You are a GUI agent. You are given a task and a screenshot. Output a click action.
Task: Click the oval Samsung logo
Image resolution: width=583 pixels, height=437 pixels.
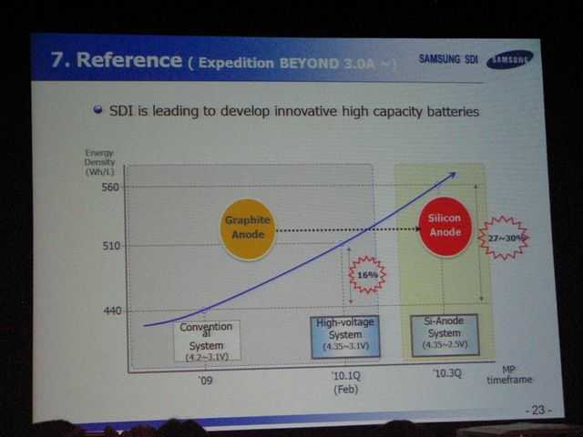510,59
